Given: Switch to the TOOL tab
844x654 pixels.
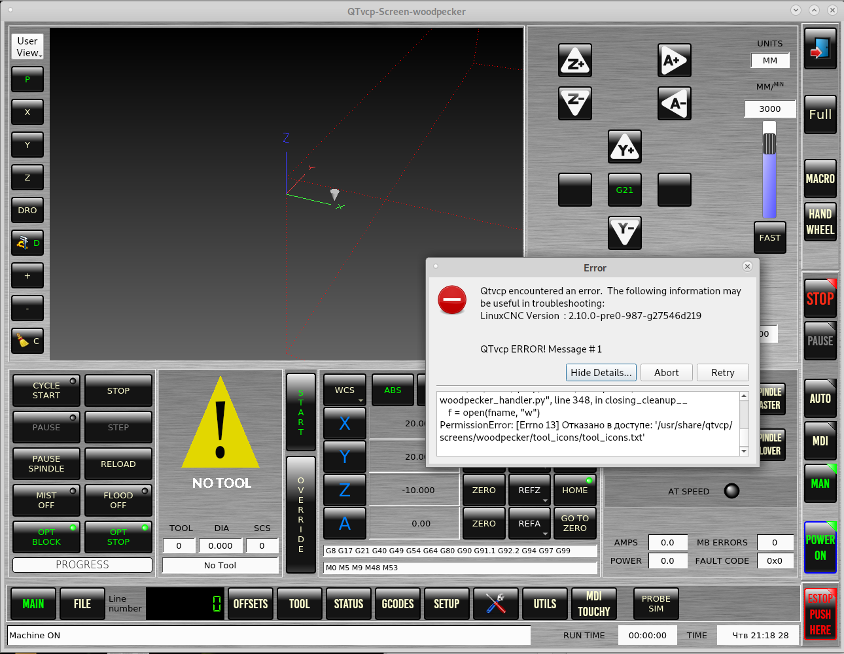Looking at the screenshot, I should pos(300,604).
